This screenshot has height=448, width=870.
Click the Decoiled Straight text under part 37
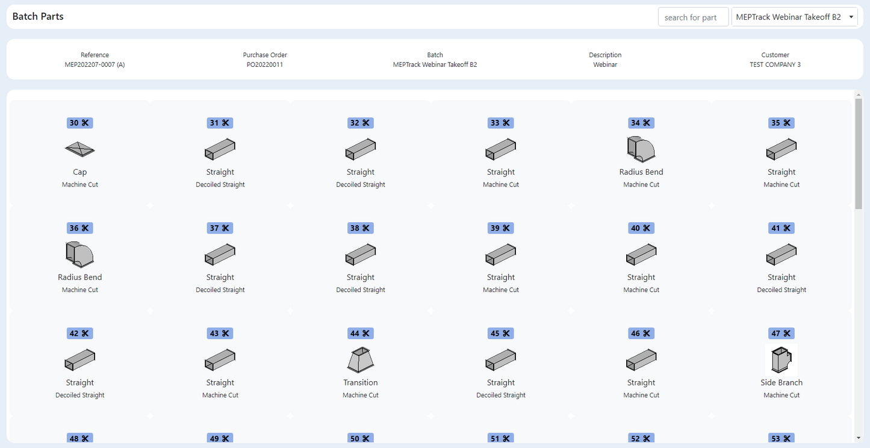220,290
